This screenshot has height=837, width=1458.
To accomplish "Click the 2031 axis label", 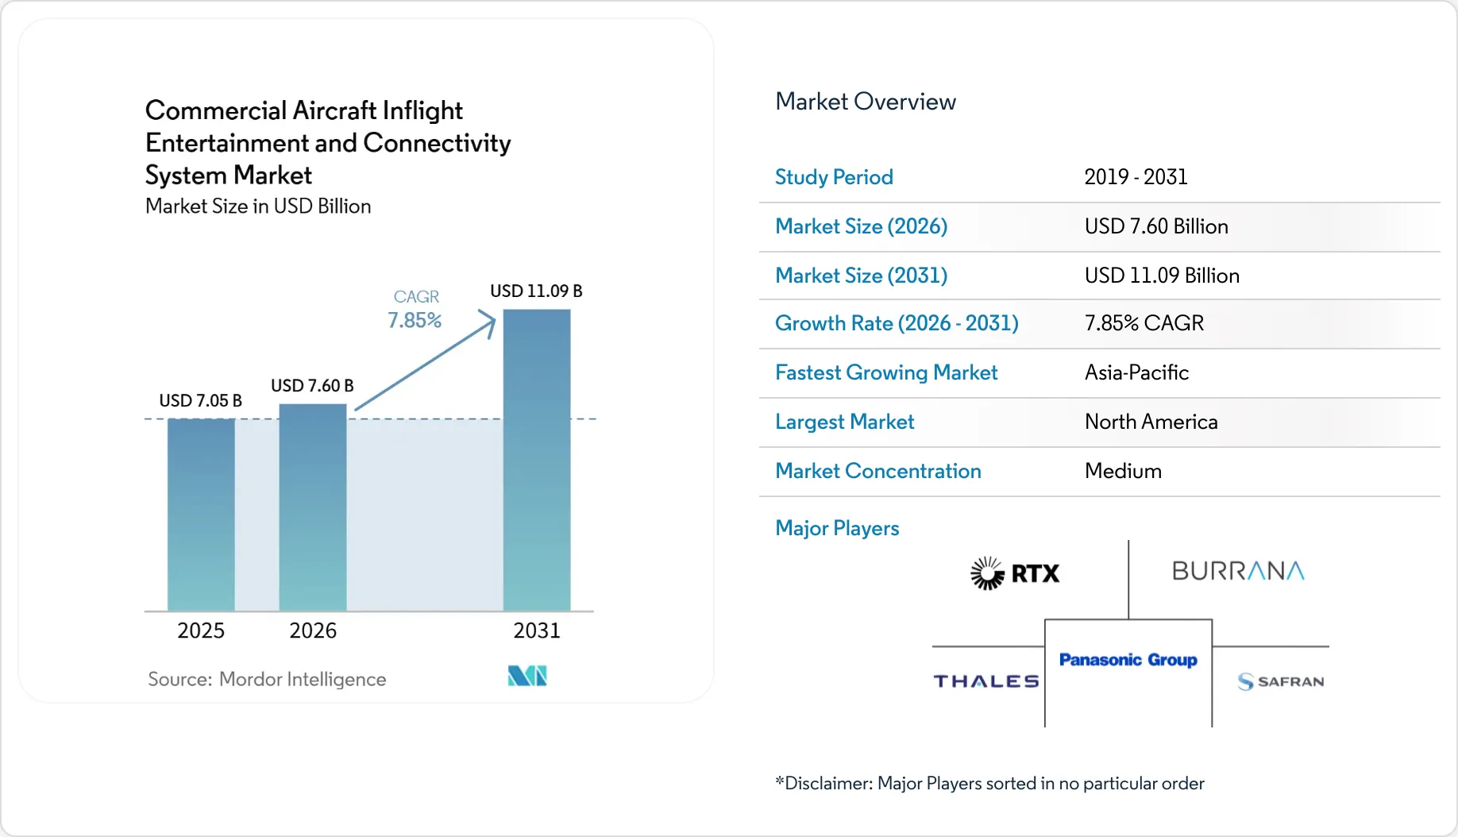I will point(537,631).
